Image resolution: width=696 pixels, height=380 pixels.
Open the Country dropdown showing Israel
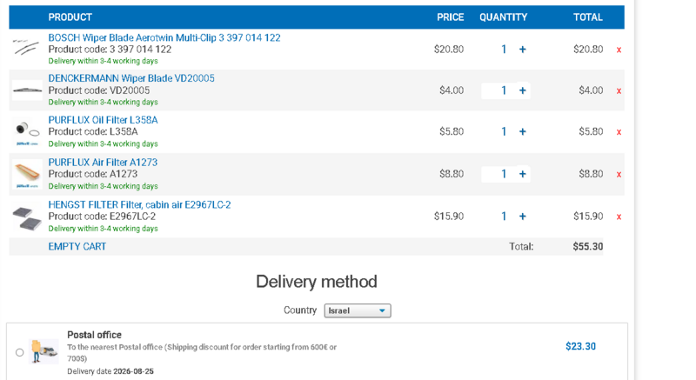[358, 310]
